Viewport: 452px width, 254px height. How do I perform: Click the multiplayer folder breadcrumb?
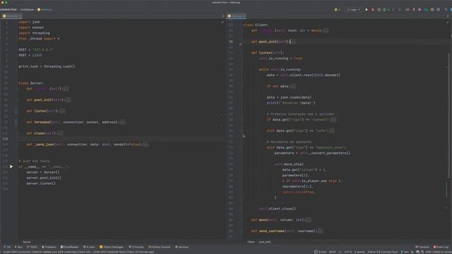[27, 9]
